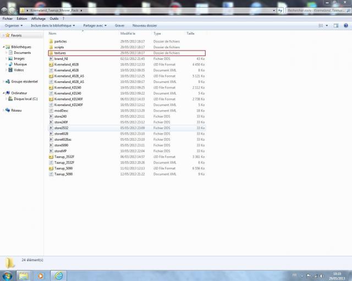Open the Images library icon
The width and height of the screenshot is (352, 281).
(x=10, y=58)
